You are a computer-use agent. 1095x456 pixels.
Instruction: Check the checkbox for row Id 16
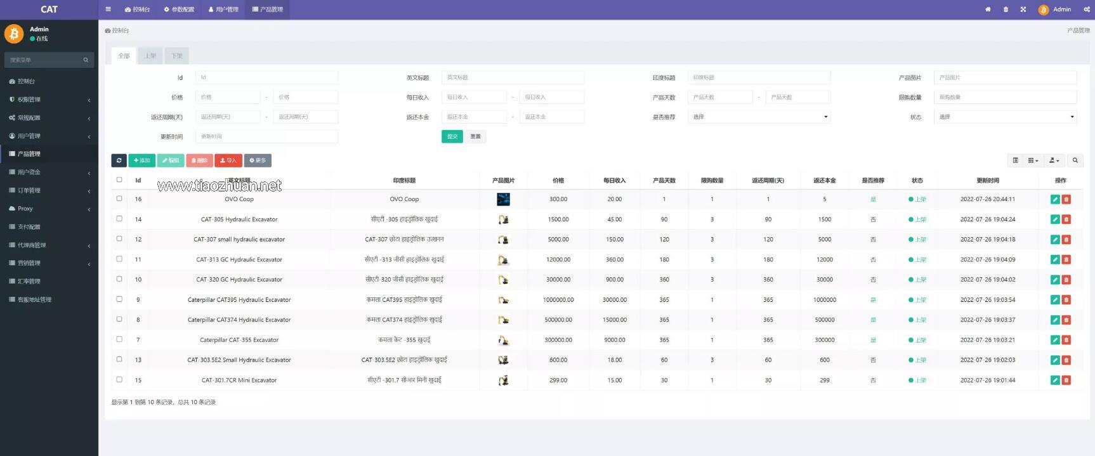119,199
